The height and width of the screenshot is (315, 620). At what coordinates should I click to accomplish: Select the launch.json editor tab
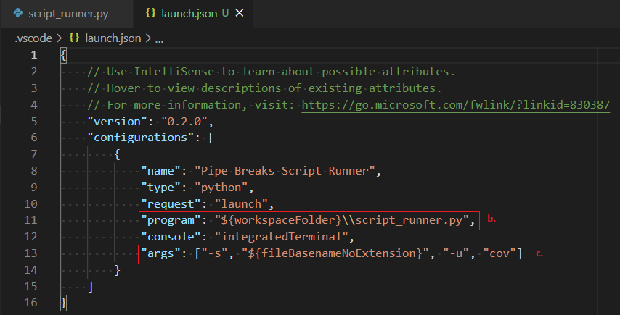(193, 14)
